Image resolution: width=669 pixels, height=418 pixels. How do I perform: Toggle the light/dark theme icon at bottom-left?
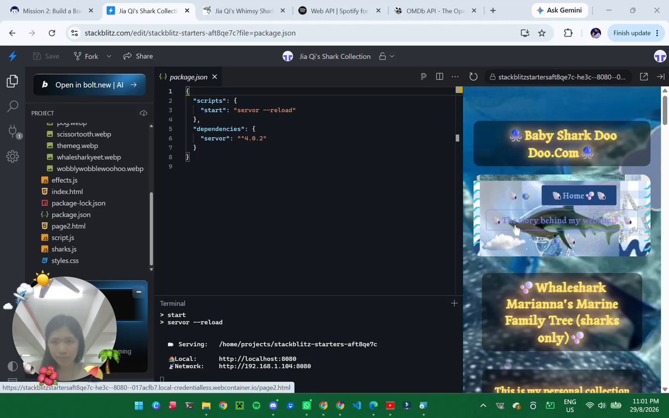click(x=13, y=366)
